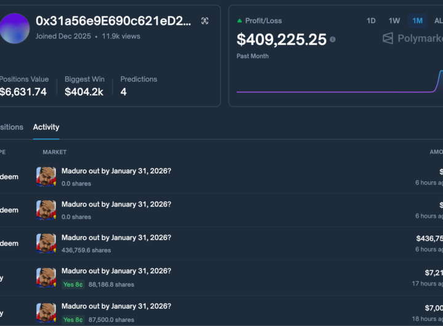
Task: Switch to the Positions tab
Action: coord(11,127)
